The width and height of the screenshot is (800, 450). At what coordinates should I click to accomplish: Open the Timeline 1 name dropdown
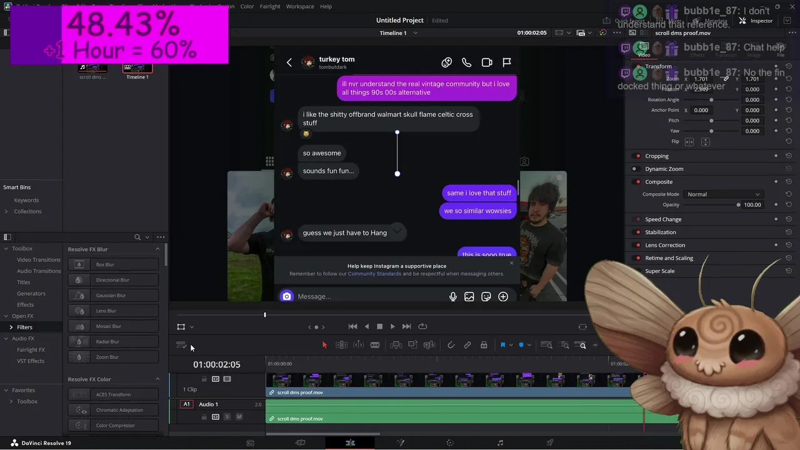(416, 33)
